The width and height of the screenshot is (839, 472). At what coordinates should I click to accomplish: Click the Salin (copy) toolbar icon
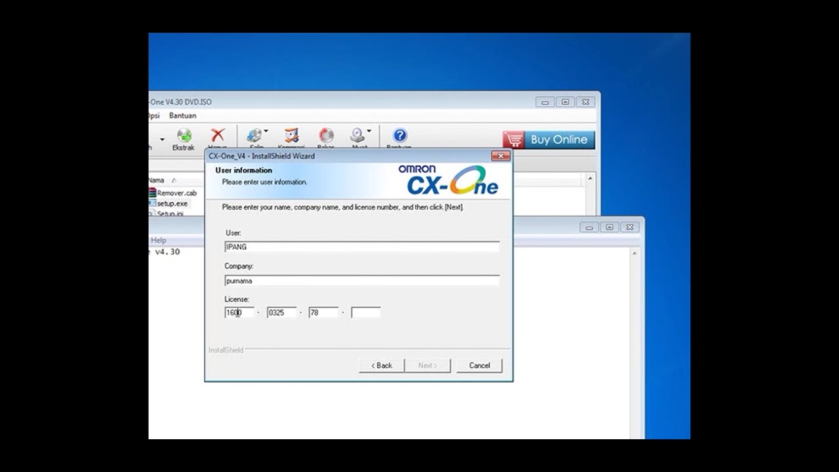pos(254,136)
